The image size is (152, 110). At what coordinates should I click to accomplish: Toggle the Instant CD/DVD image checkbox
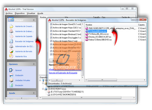(x=51, y=44)
